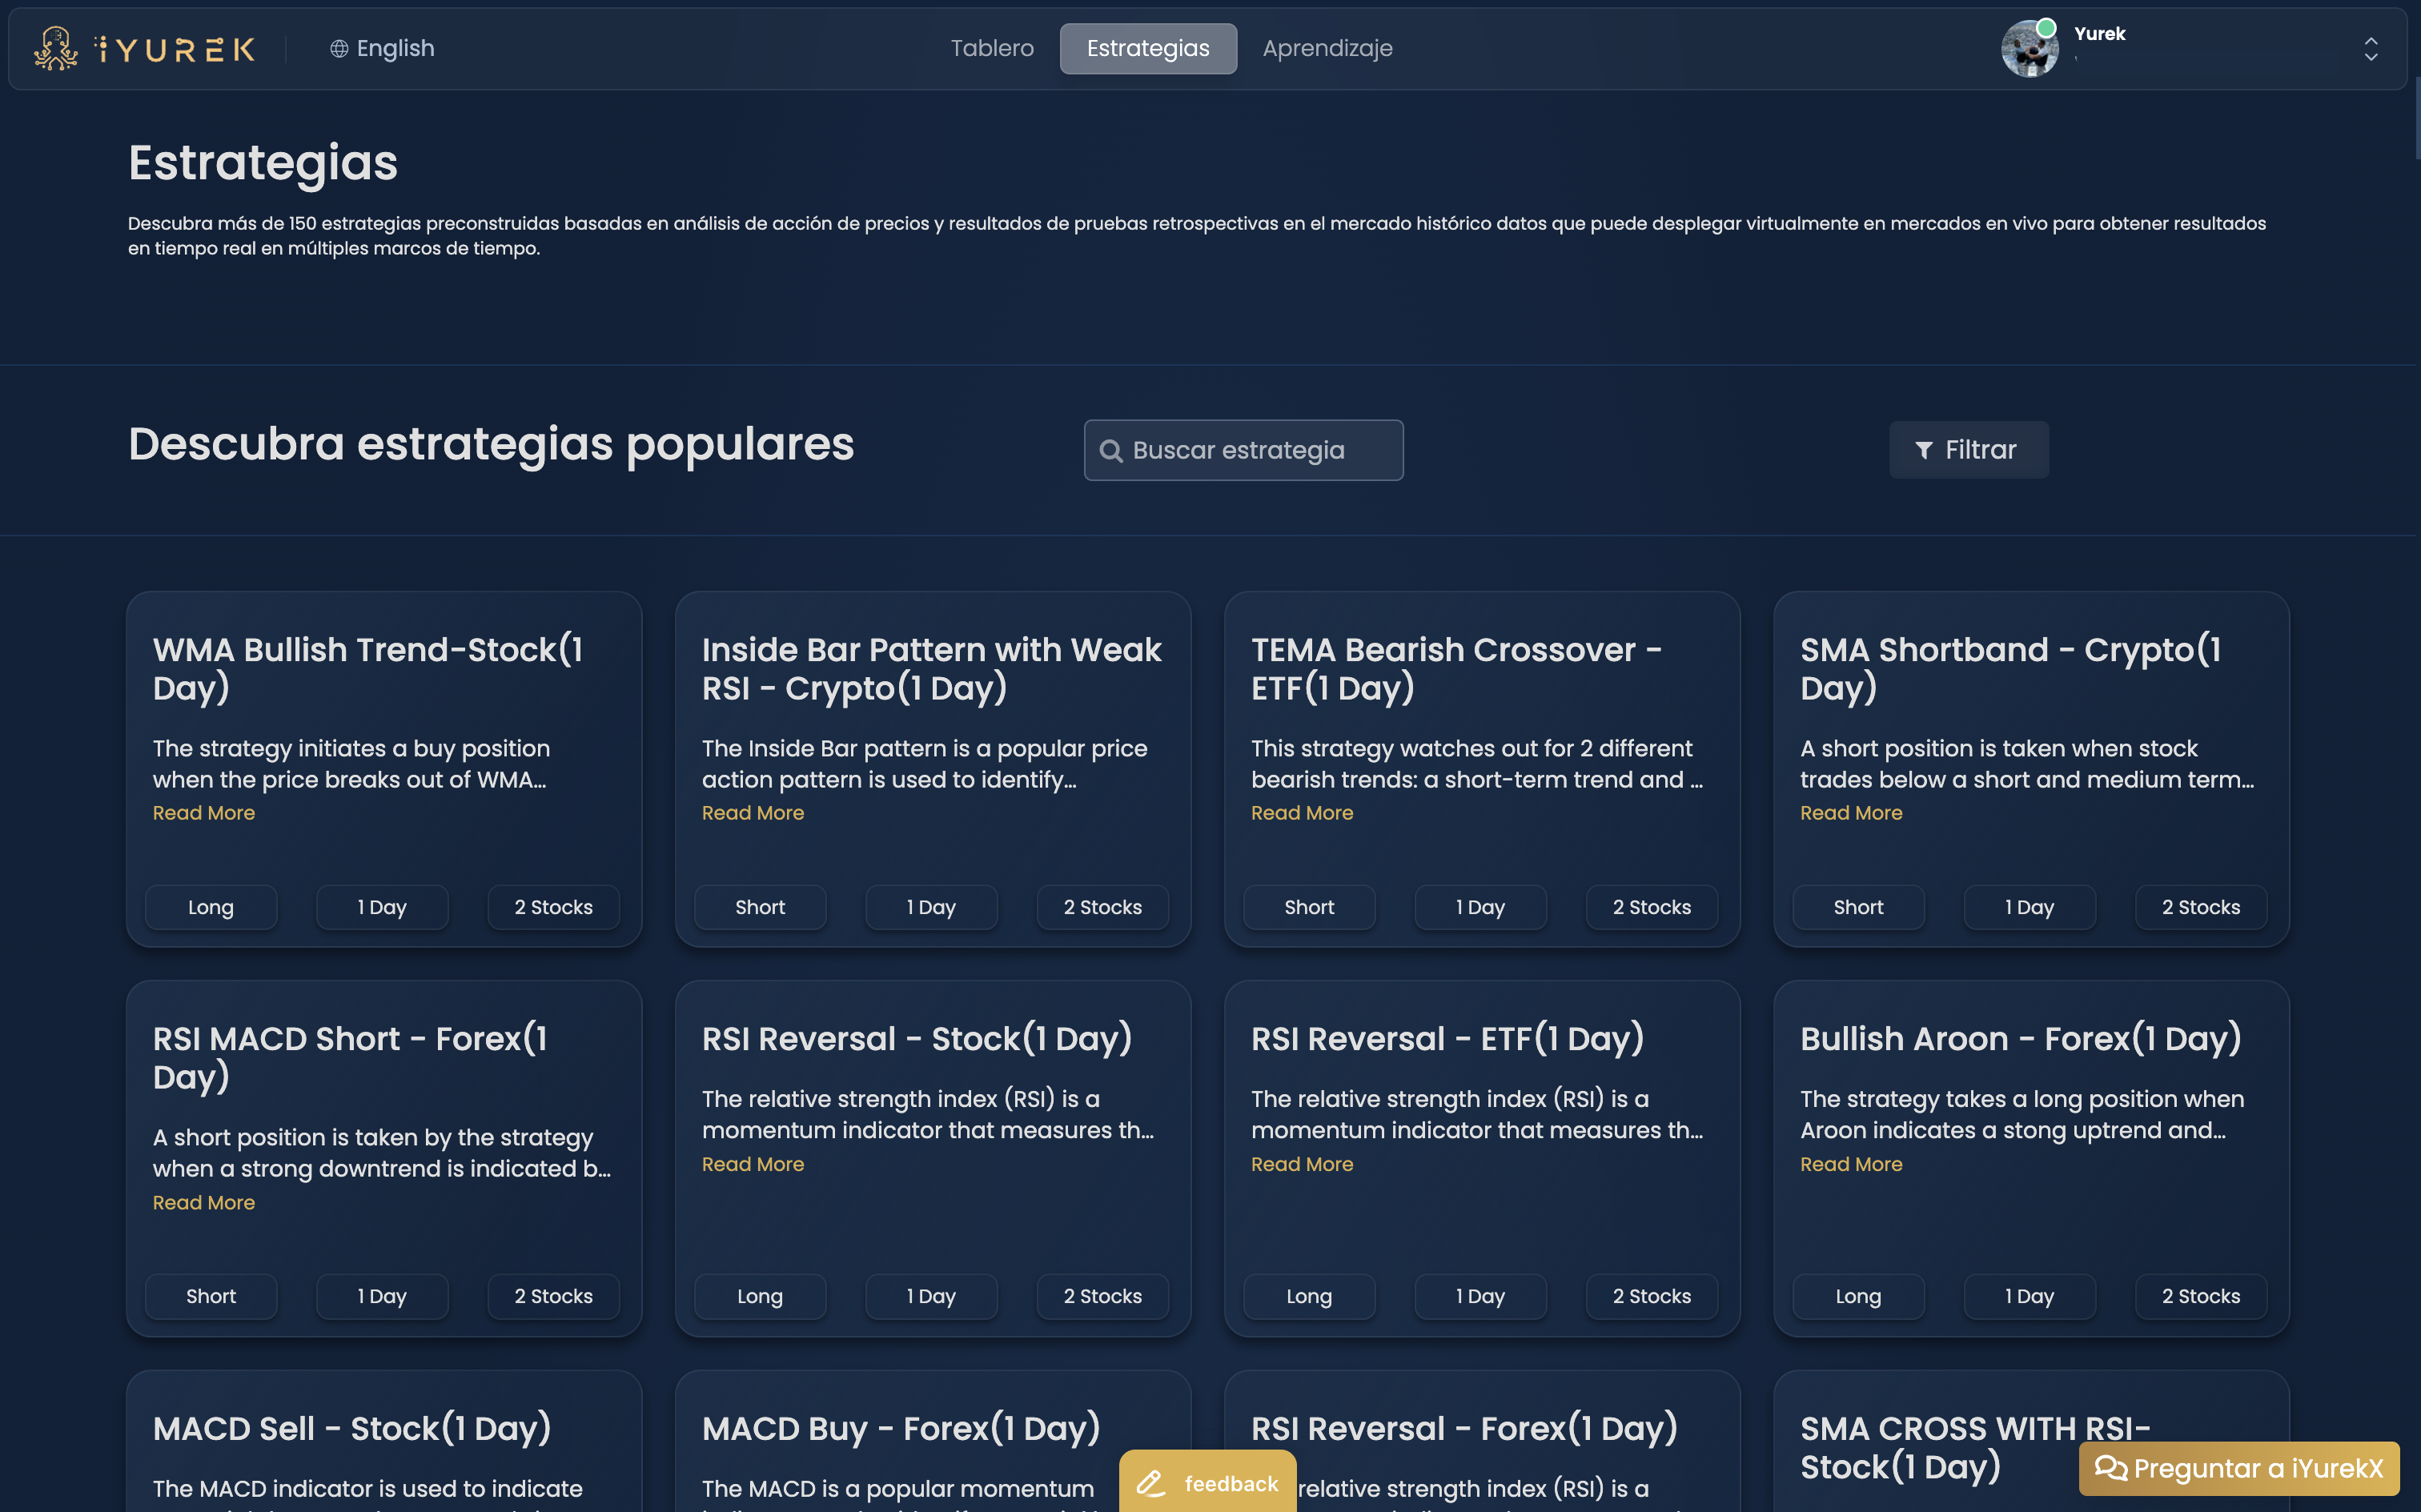
Task: Read More on WMA Bullish Trend-Stock
Action: [x=204, y=813]
